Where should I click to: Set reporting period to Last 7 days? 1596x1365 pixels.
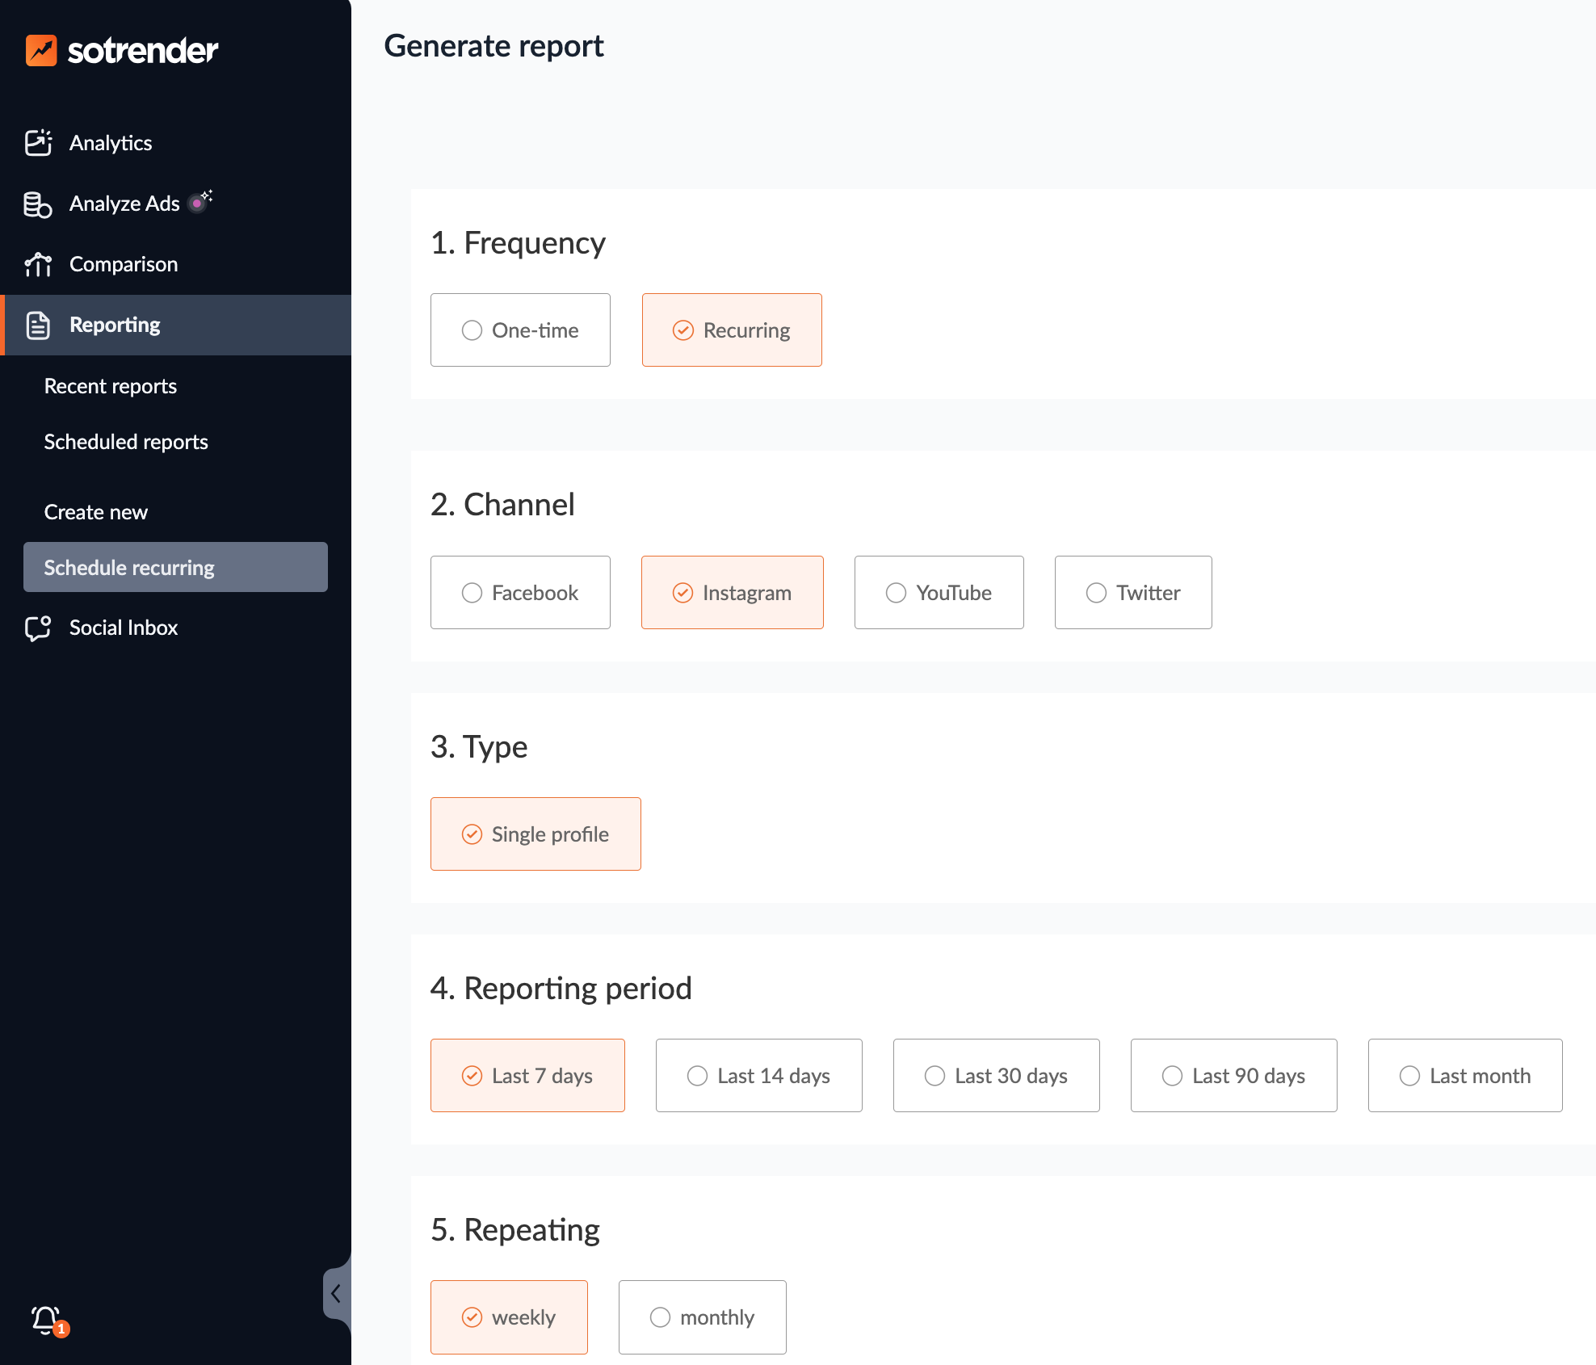[x=527, y=1076]
